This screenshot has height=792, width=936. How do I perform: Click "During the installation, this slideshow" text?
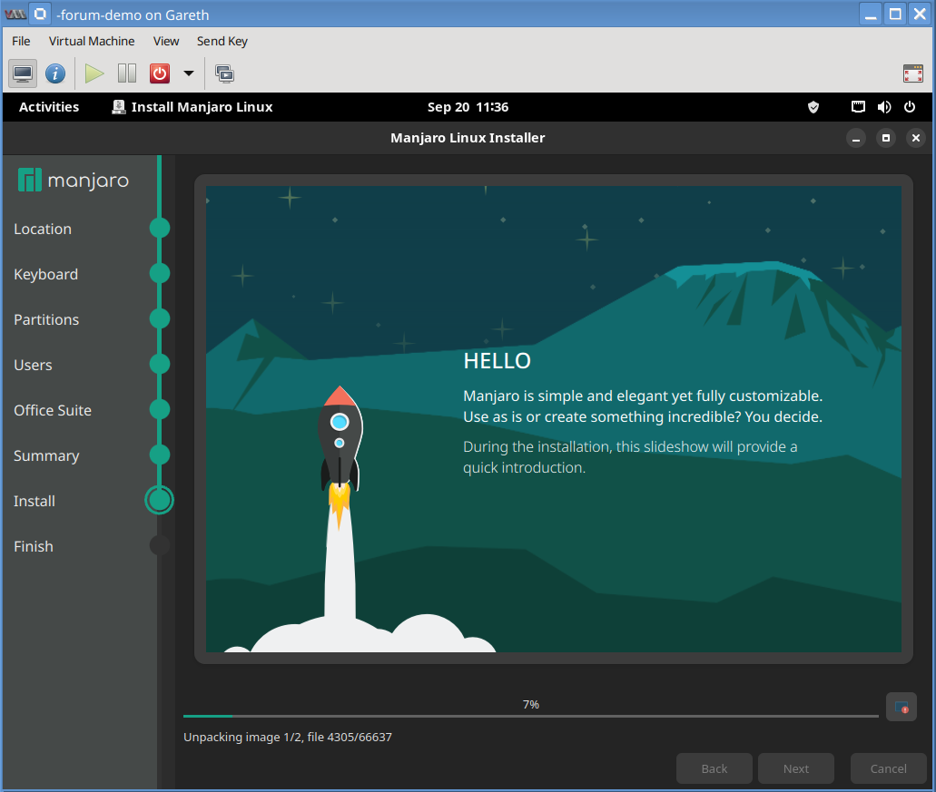pyautogui.click(x=630, y=457)
